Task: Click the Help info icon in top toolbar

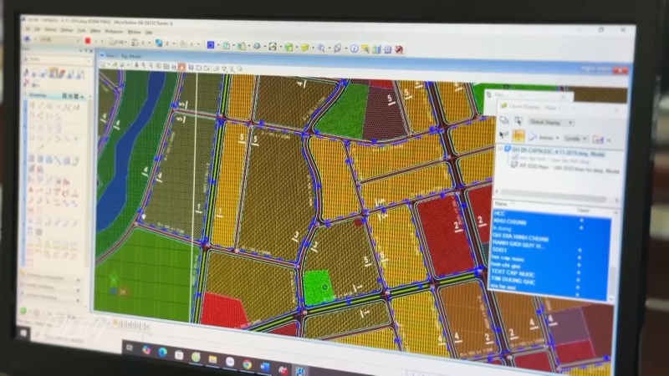Action: click(353, 48)
